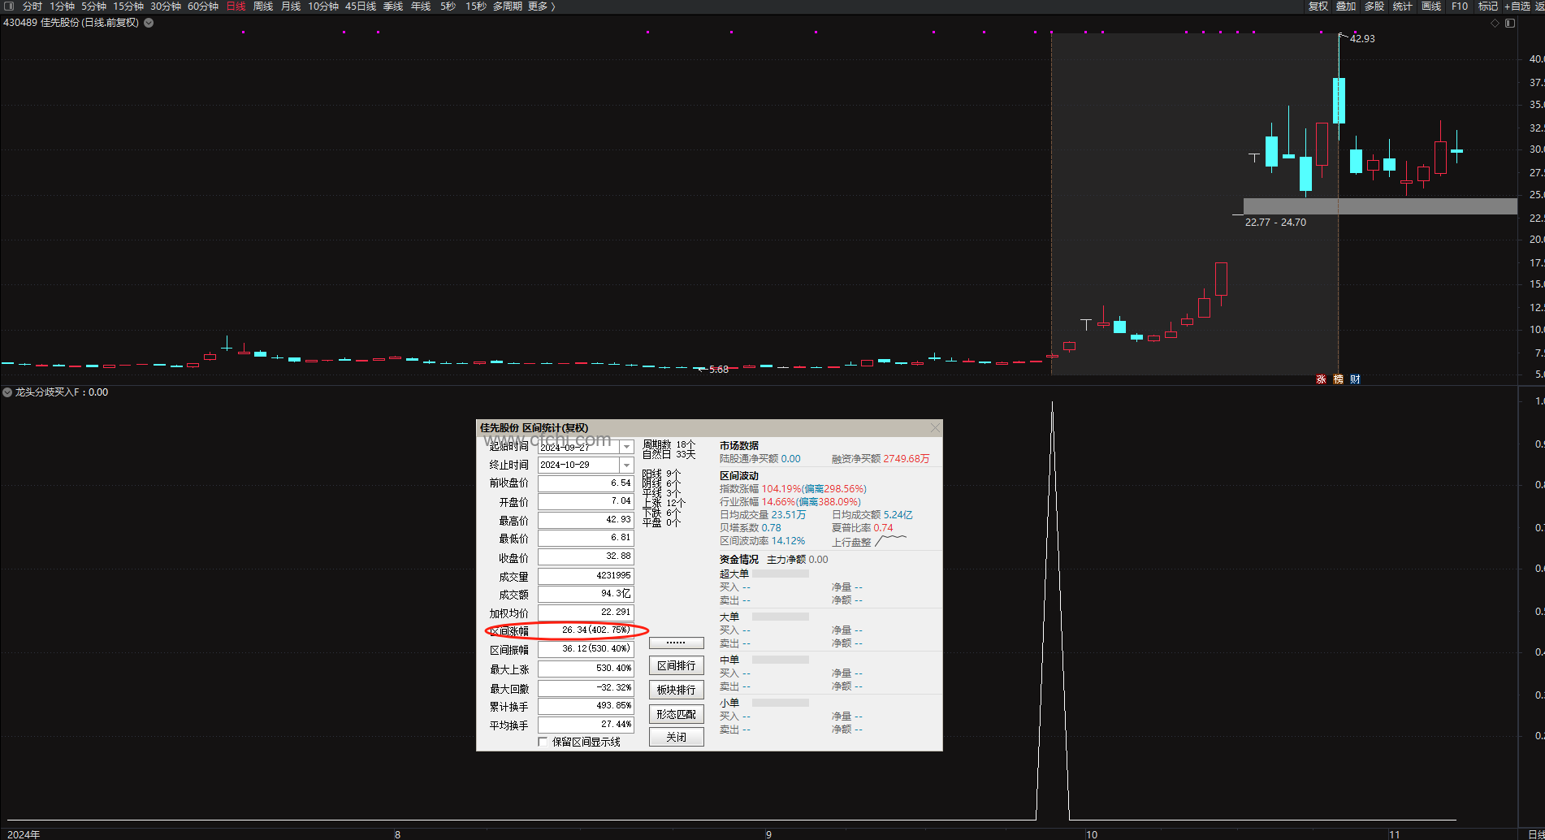Switch to the 15分钟 period tab
The image size is (1545, 840).
pos(128,6)
